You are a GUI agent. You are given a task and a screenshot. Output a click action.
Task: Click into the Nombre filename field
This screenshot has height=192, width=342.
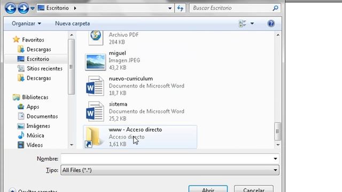pyautogui.click(x=166, y=159)
